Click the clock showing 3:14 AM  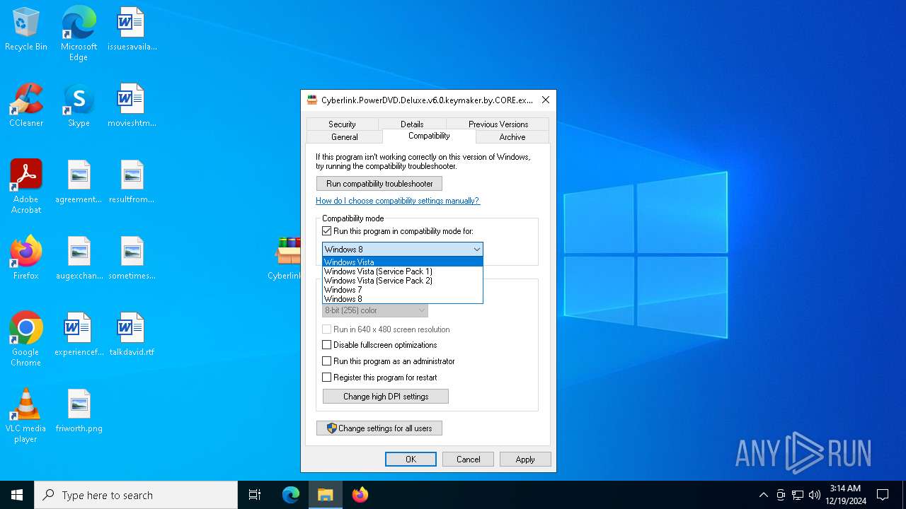click(845, 495)
